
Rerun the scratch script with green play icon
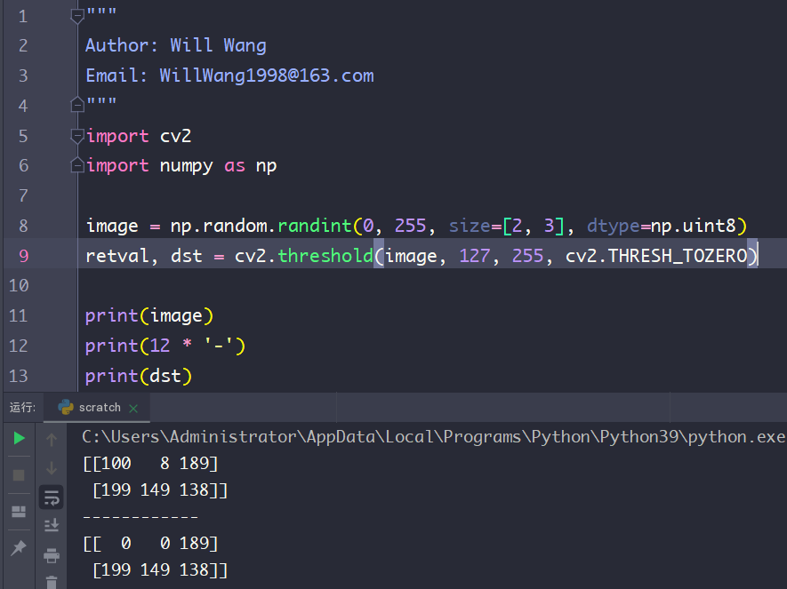(19, 438)
